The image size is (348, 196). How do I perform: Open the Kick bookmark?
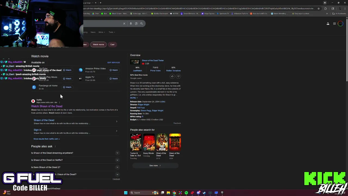(x=104, y=14)
